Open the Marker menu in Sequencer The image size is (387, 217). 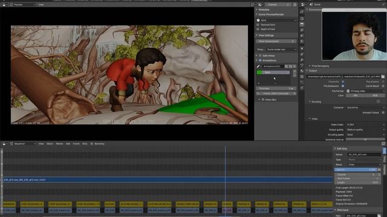pos(59,143)
